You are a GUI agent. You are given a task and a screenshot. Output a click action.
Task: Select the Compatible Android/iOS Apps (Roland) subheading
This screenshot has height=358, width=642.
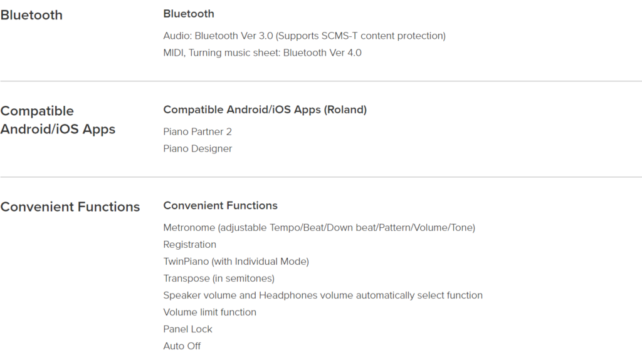(265, 110)
